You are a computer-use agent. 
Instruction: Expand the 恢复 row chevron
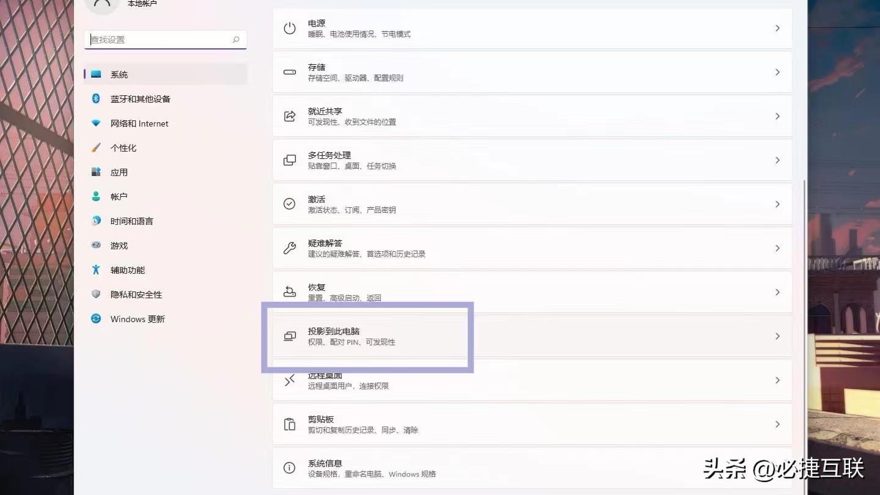(777, 292)
